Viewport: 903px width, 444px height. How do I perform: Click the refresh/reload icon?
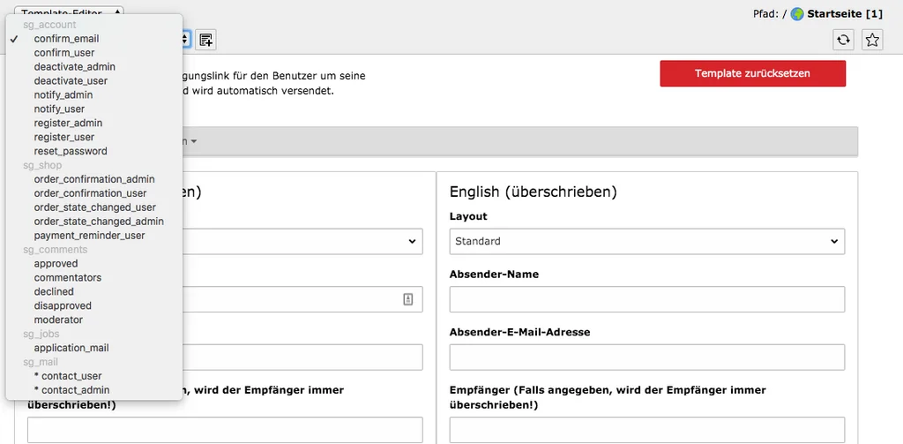click(844, 40)
